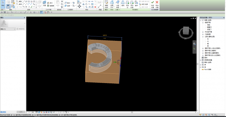Click the Divide Surface icon
The height and width of the screenshot is (117, 226).
pyautogui.click(x=118, y=4)
